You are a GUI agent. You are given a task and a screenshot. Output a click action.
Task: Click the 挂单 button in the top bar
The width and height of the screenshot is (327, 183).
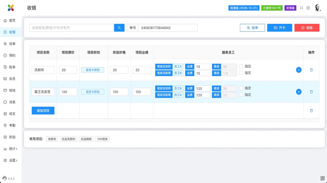[252, 28]
